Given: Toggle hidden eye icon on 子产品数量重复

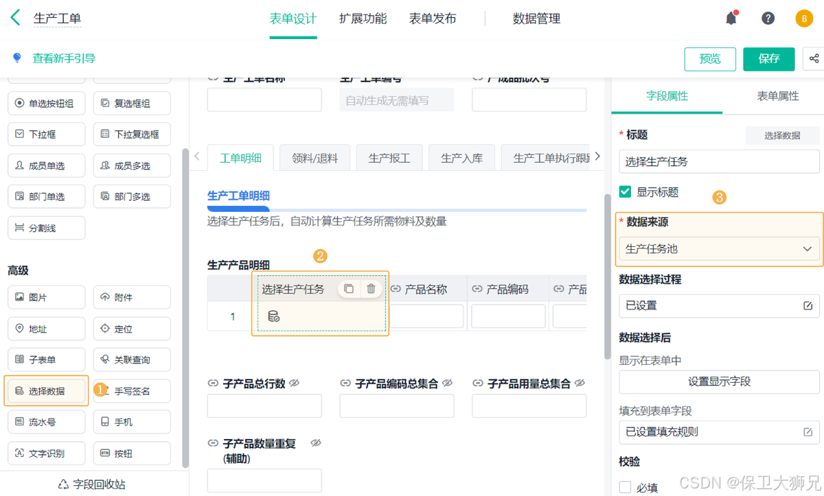Looking at the screenshot, I should 316,443.
